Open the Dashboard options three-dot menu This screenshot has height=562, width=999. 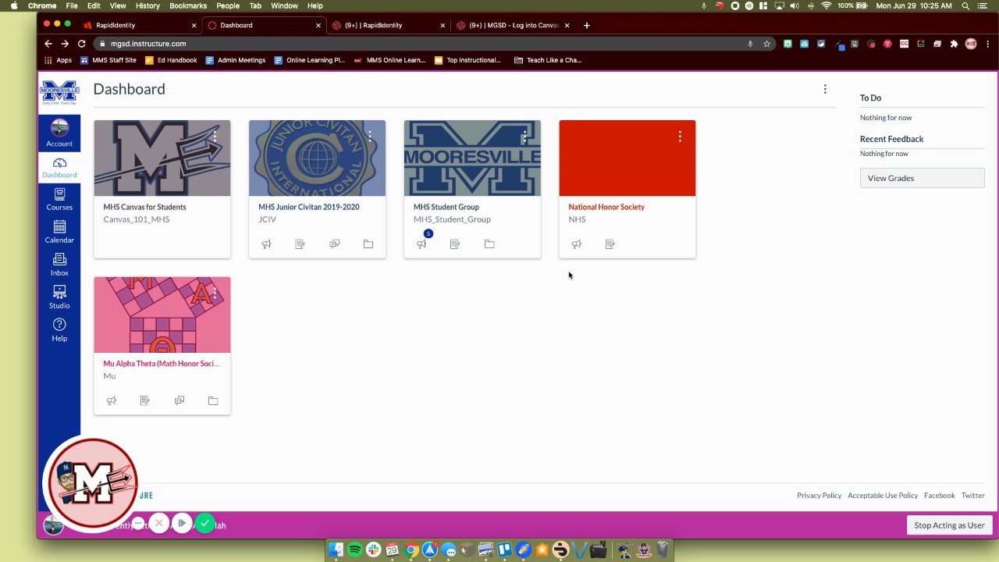(x=825, y=89)
